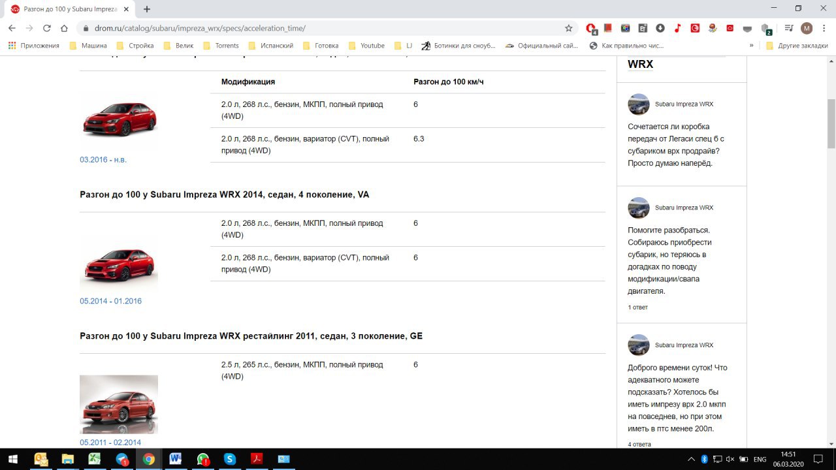Open the Велик bookmarks folder

178,46
